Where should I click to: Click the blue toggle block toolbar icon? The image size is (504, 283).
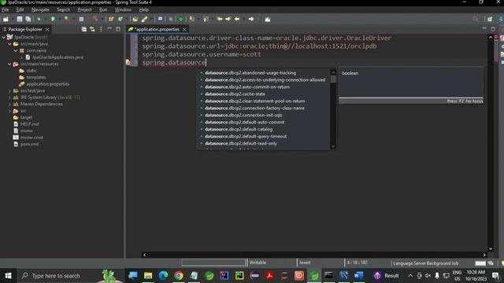pyautogui.click(x=160, y=19)
